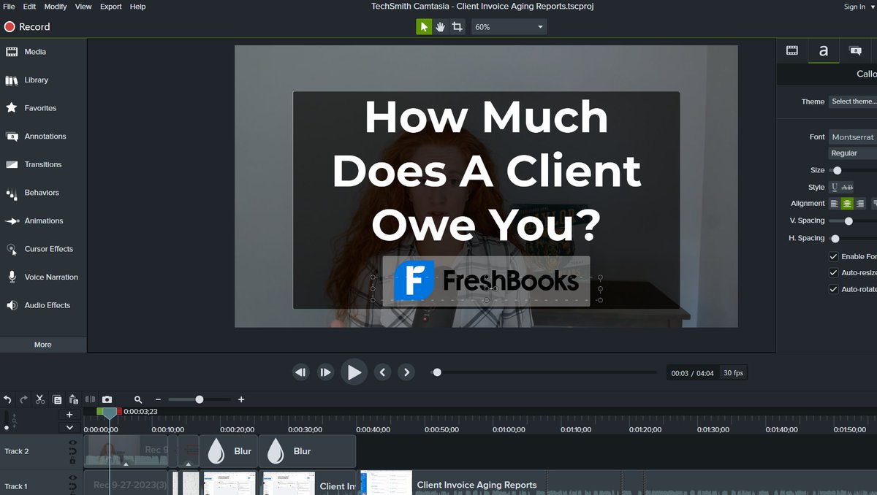The width and height of the screenshot is (877, 495).
Task: Align callout text to the right
Action: 860,204
